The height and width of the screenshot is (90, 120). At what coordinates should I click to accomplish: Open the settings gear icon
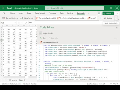click(111, 8)
